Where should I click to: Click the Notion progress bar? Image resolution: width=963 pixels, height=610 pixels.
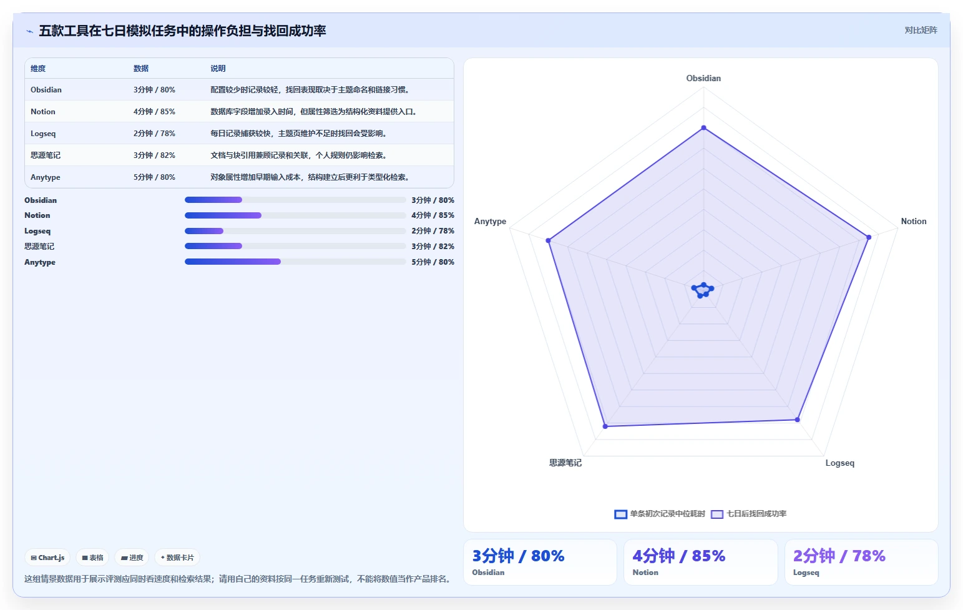(295, 215)
